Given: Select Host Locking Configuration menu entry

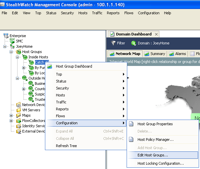Looking at the screenshot, I should (160, 163).
